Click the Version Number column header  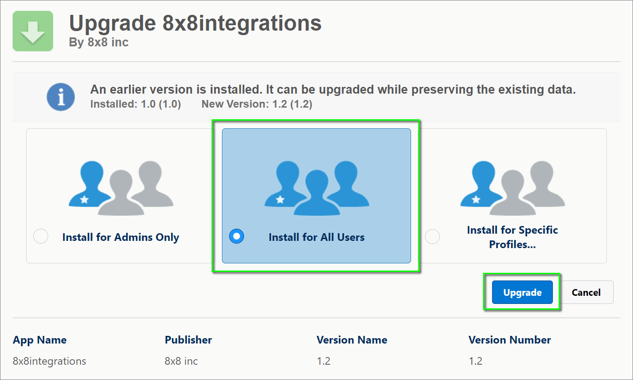click(509, 340)
